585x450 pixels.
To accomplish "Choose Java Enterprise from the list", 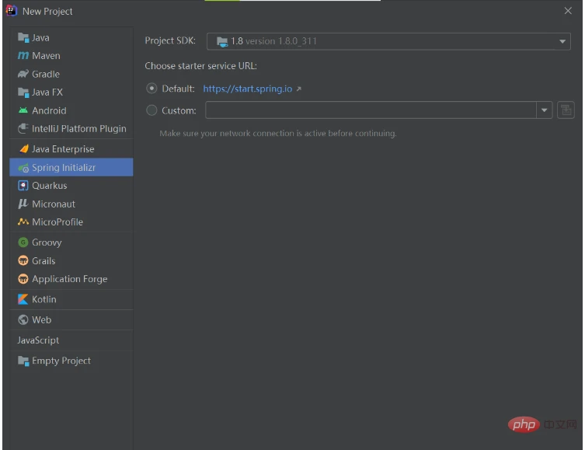I will pyautogui.click(x=63, y=149).
